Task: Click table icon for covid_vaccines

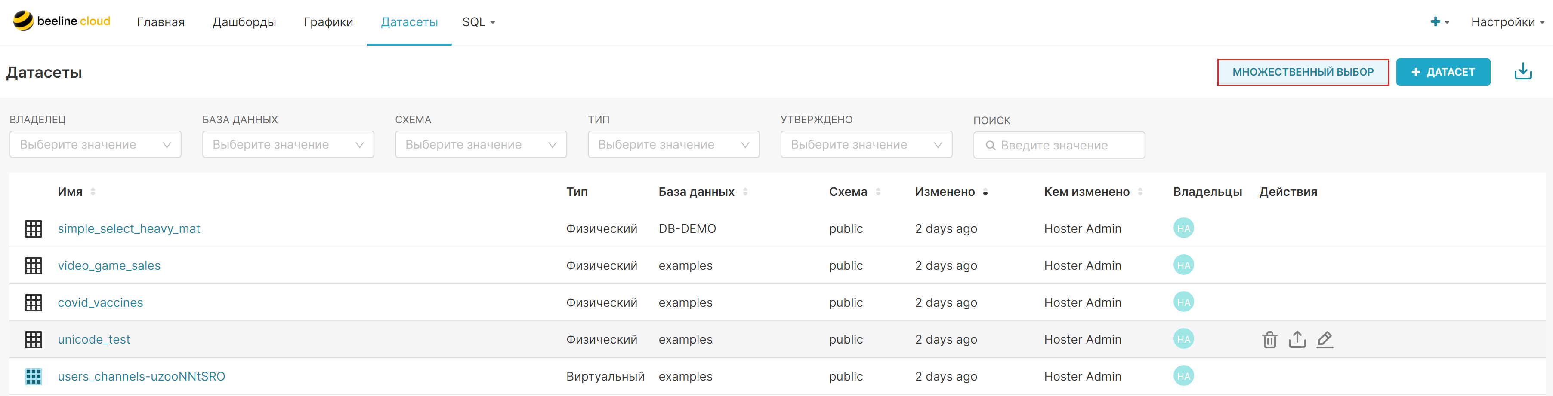Action: pos(34,303)
